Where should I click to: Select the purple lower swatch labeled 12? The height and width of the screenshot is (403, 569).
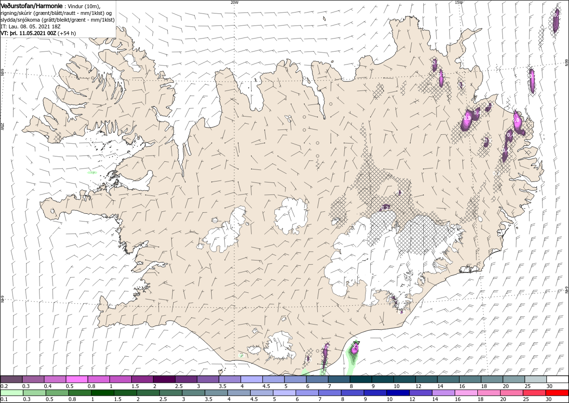420,393
